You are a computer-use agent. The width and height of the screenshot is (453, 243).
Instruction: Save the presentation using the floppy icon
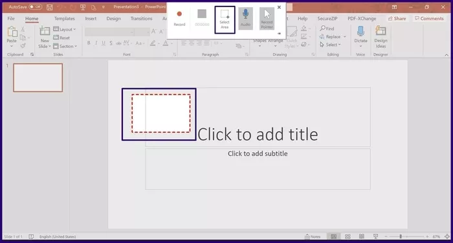click(49, 7)
